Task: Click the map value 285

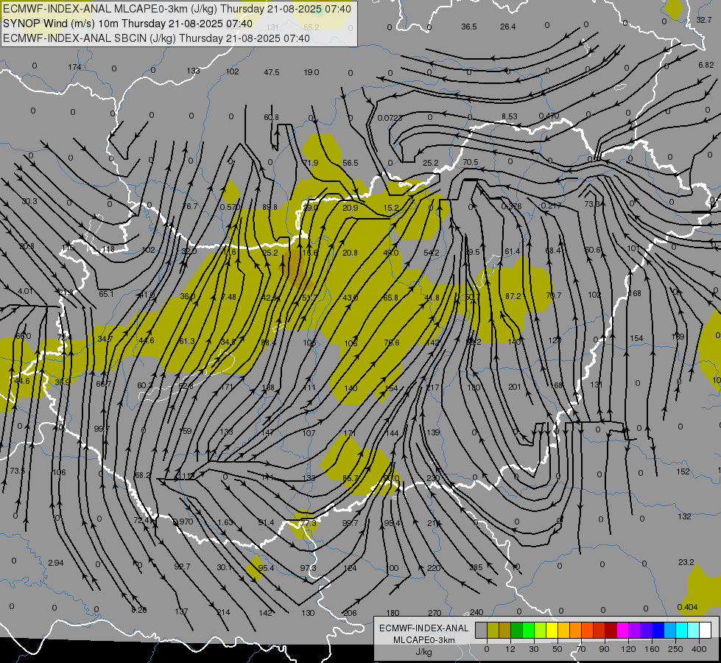Action: coord(476,567)
